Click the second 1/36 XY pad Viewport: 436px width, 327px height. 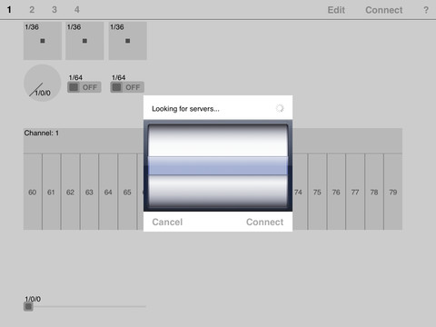84,41
